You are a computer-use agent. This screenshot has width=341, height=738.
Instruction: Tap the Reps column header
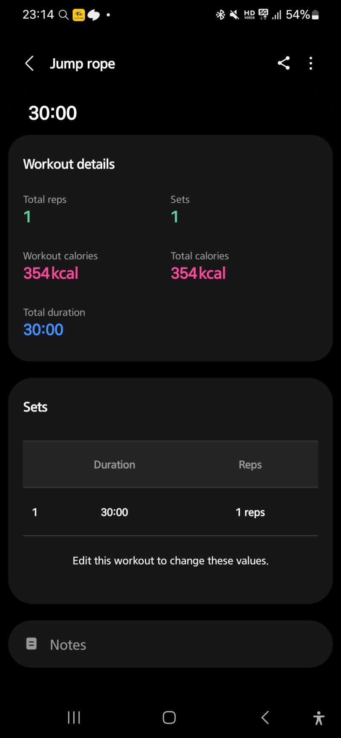[x=250, y=465]
